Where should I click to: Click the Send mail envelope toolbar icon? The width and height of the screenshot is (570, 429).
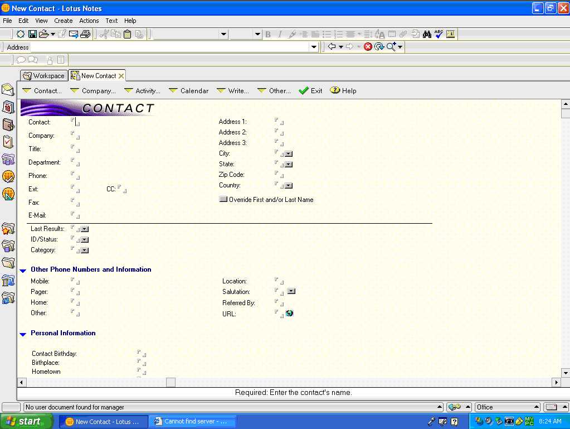pyautogui.click(x=74, y=34)
